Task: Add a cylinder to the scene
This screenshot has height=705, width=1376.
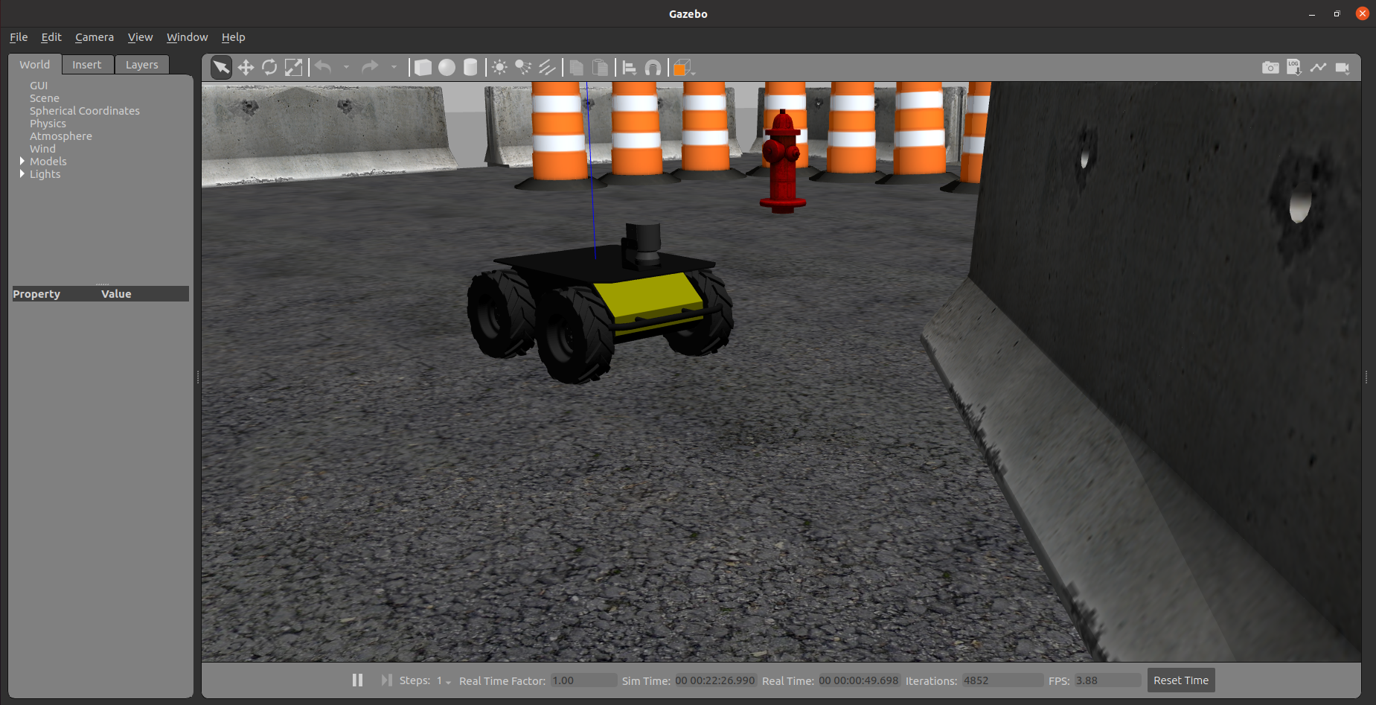Action: (x=470, y=68)
